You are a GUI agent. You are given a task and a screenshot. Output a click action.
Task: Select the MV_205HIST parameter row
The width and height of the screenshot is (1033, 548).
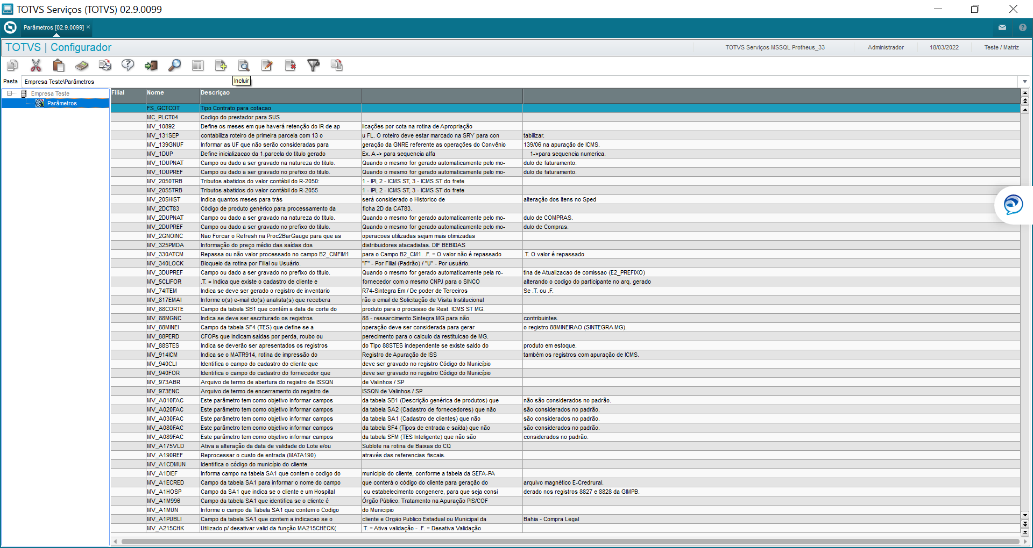pos(565,199)
